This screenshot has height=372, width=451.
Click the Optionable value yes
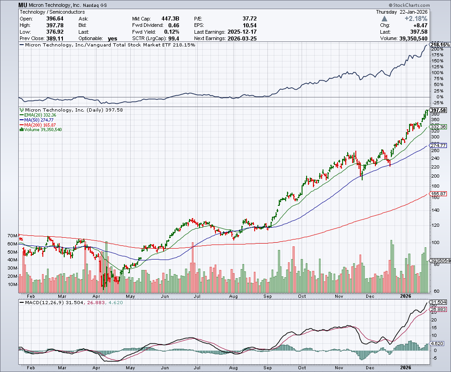113,39
